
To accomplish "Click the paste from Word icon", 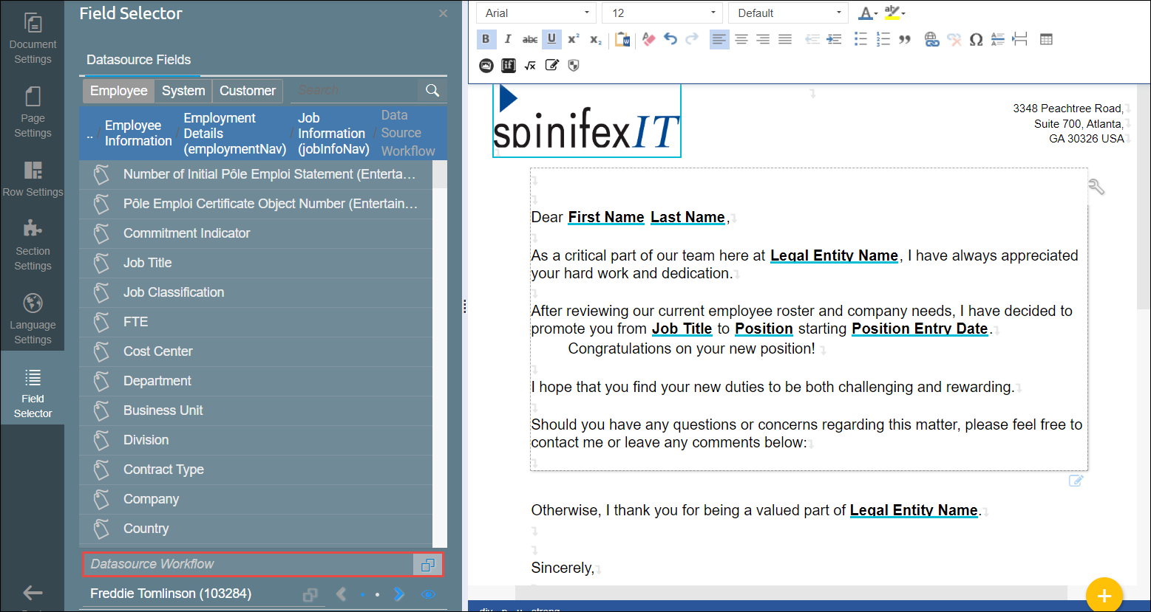I will click(x=622, y=40).
